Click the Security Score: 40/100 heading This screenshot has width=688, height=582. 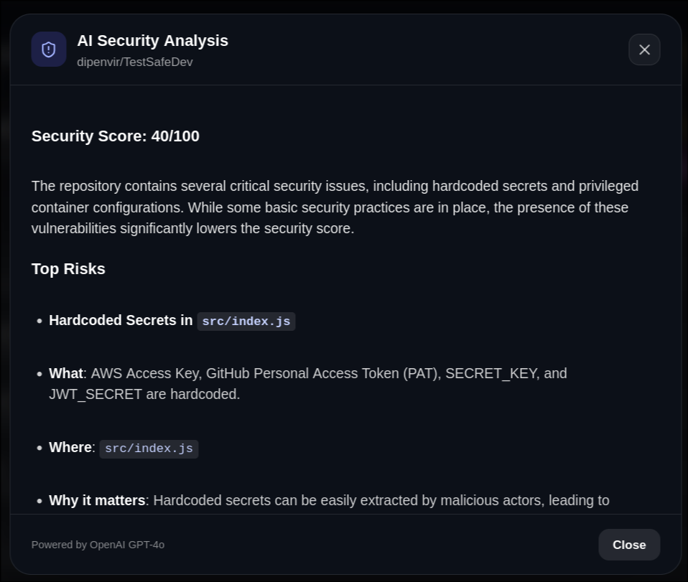(x=116, y=136)
